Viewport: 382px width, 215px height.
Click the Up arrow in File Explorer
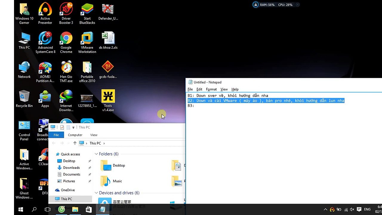pyautogui.click(x=75, y=143)
